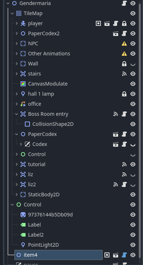Expand the Codex child node
Viewport: 143px width, 265px height.
21,144
